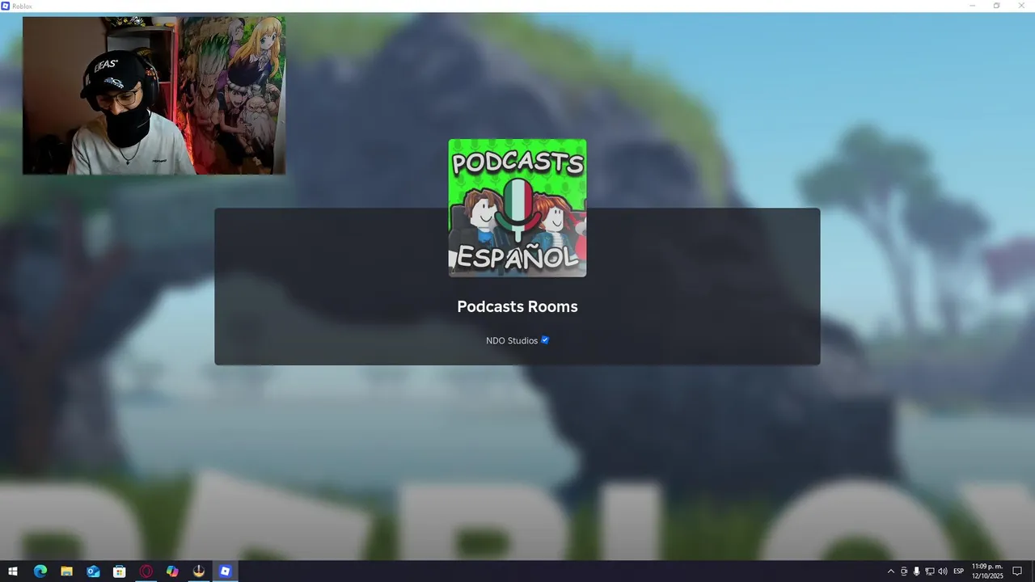This screenshot has width=1035, height=582.
Task: Click the Roblox logo in the title bar
Action: tap(6, 6)
